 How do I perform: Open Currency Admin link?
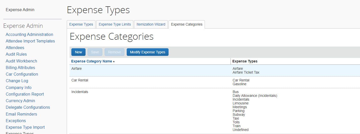[x=20, y=101]
